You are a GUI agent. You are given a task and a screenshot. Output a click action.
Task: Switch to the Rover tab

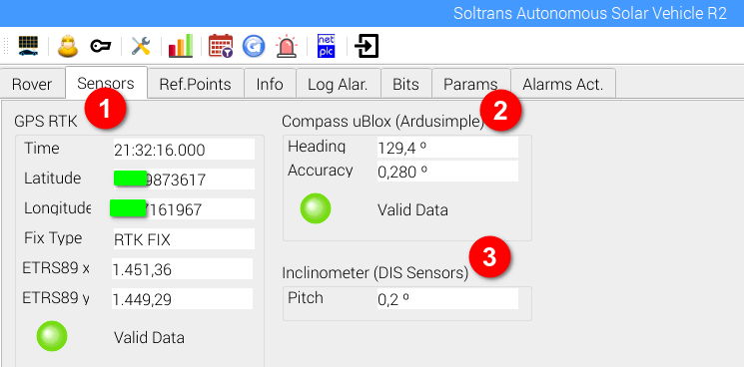32,85
